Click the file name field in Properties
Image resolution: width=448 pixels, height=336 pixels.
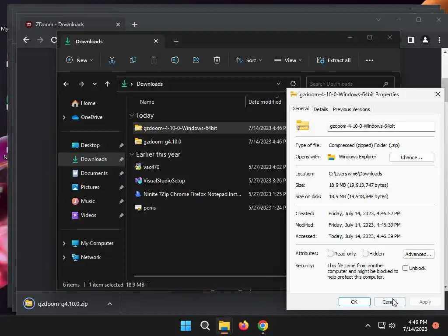381,126
